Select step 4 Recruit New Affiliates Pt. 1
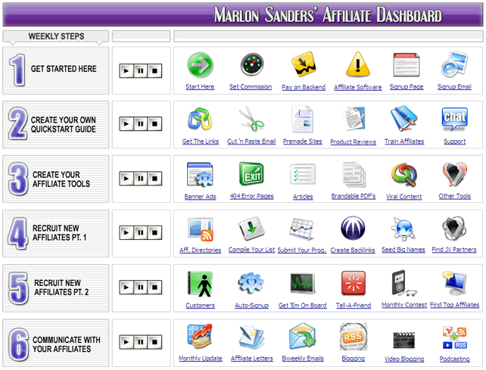 [56, 232]
